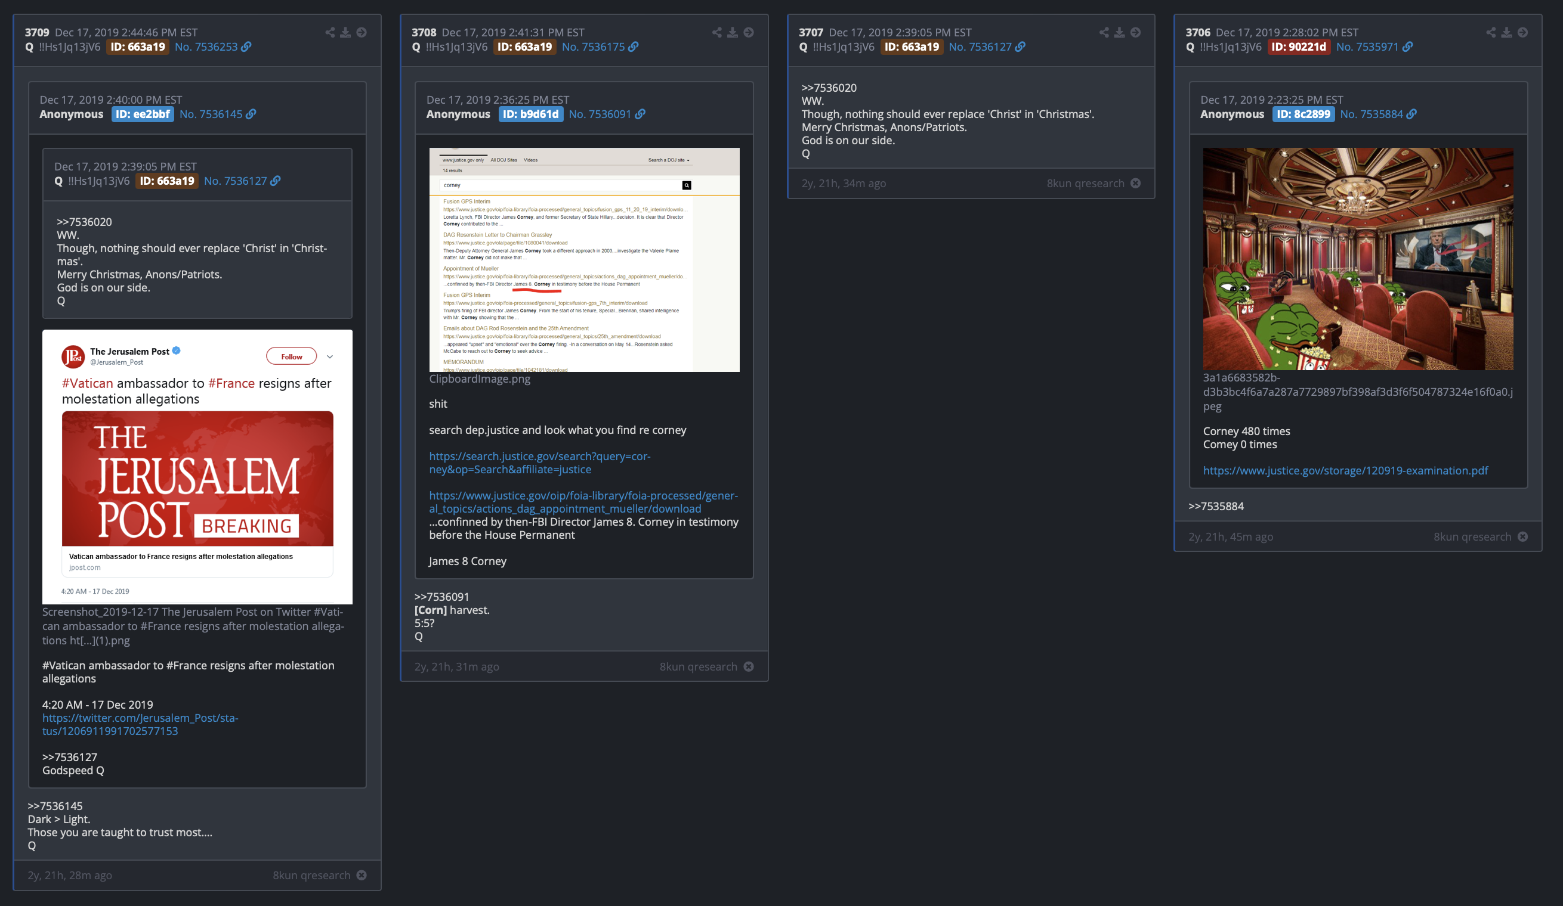Click the 3a1a6683582b jpeg filename

[x=1358, y=392]
